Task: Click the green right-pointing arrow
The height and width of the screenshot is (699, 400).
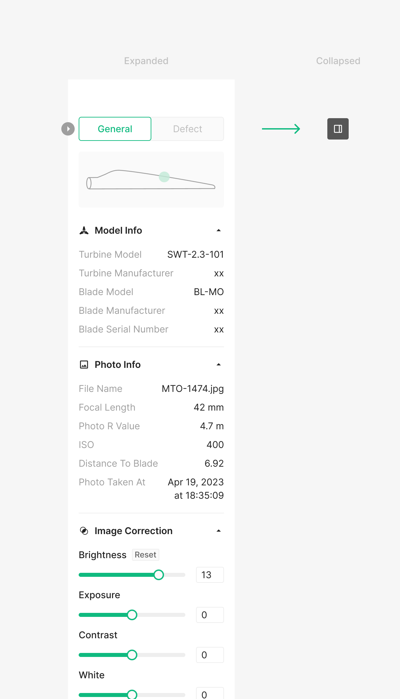Action: pyautogui.click(x=281, y=129)
